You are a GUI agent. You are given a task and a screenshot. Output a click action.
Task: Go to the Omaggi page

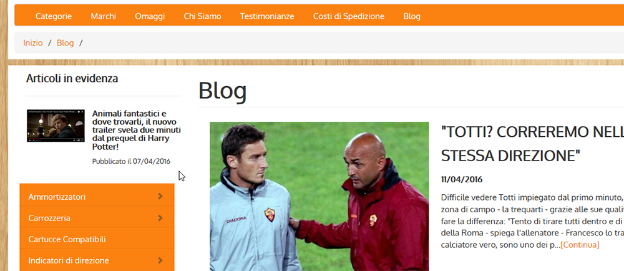(150, 16)
